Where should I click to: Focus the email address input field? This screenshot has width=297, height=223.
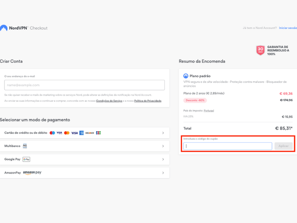[x=85, y=85]
